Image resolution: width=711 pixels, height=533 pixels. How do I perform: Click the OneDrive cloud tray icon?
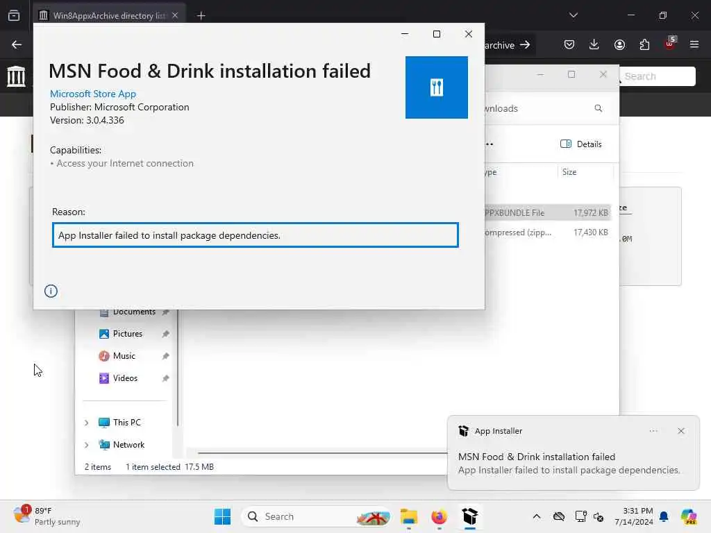559,516
